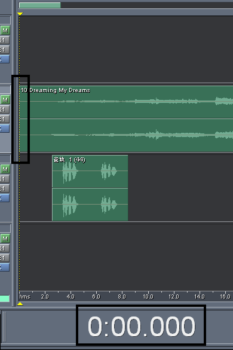This screenshot has height=350, width=233.
Task: Click the blue FX button on the 音轨 1 track
Action: 4,198
